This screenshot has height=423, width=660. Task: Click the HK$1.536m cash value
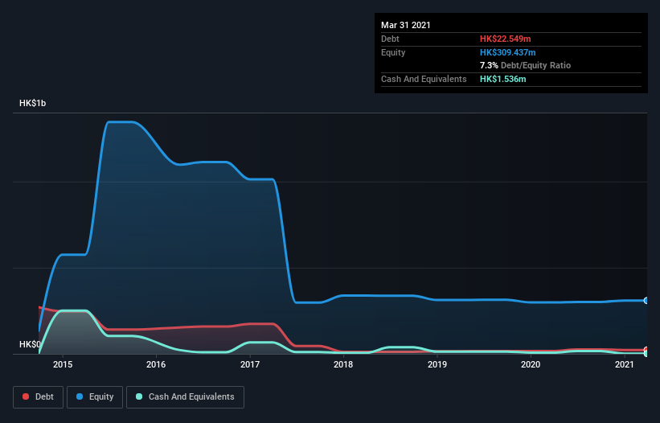click(503, 79)
